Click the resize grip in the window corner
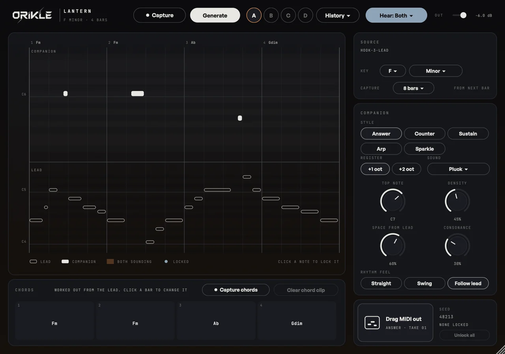Image resolution: width=505 pixels, height=354 pixels. coord(500,349)
